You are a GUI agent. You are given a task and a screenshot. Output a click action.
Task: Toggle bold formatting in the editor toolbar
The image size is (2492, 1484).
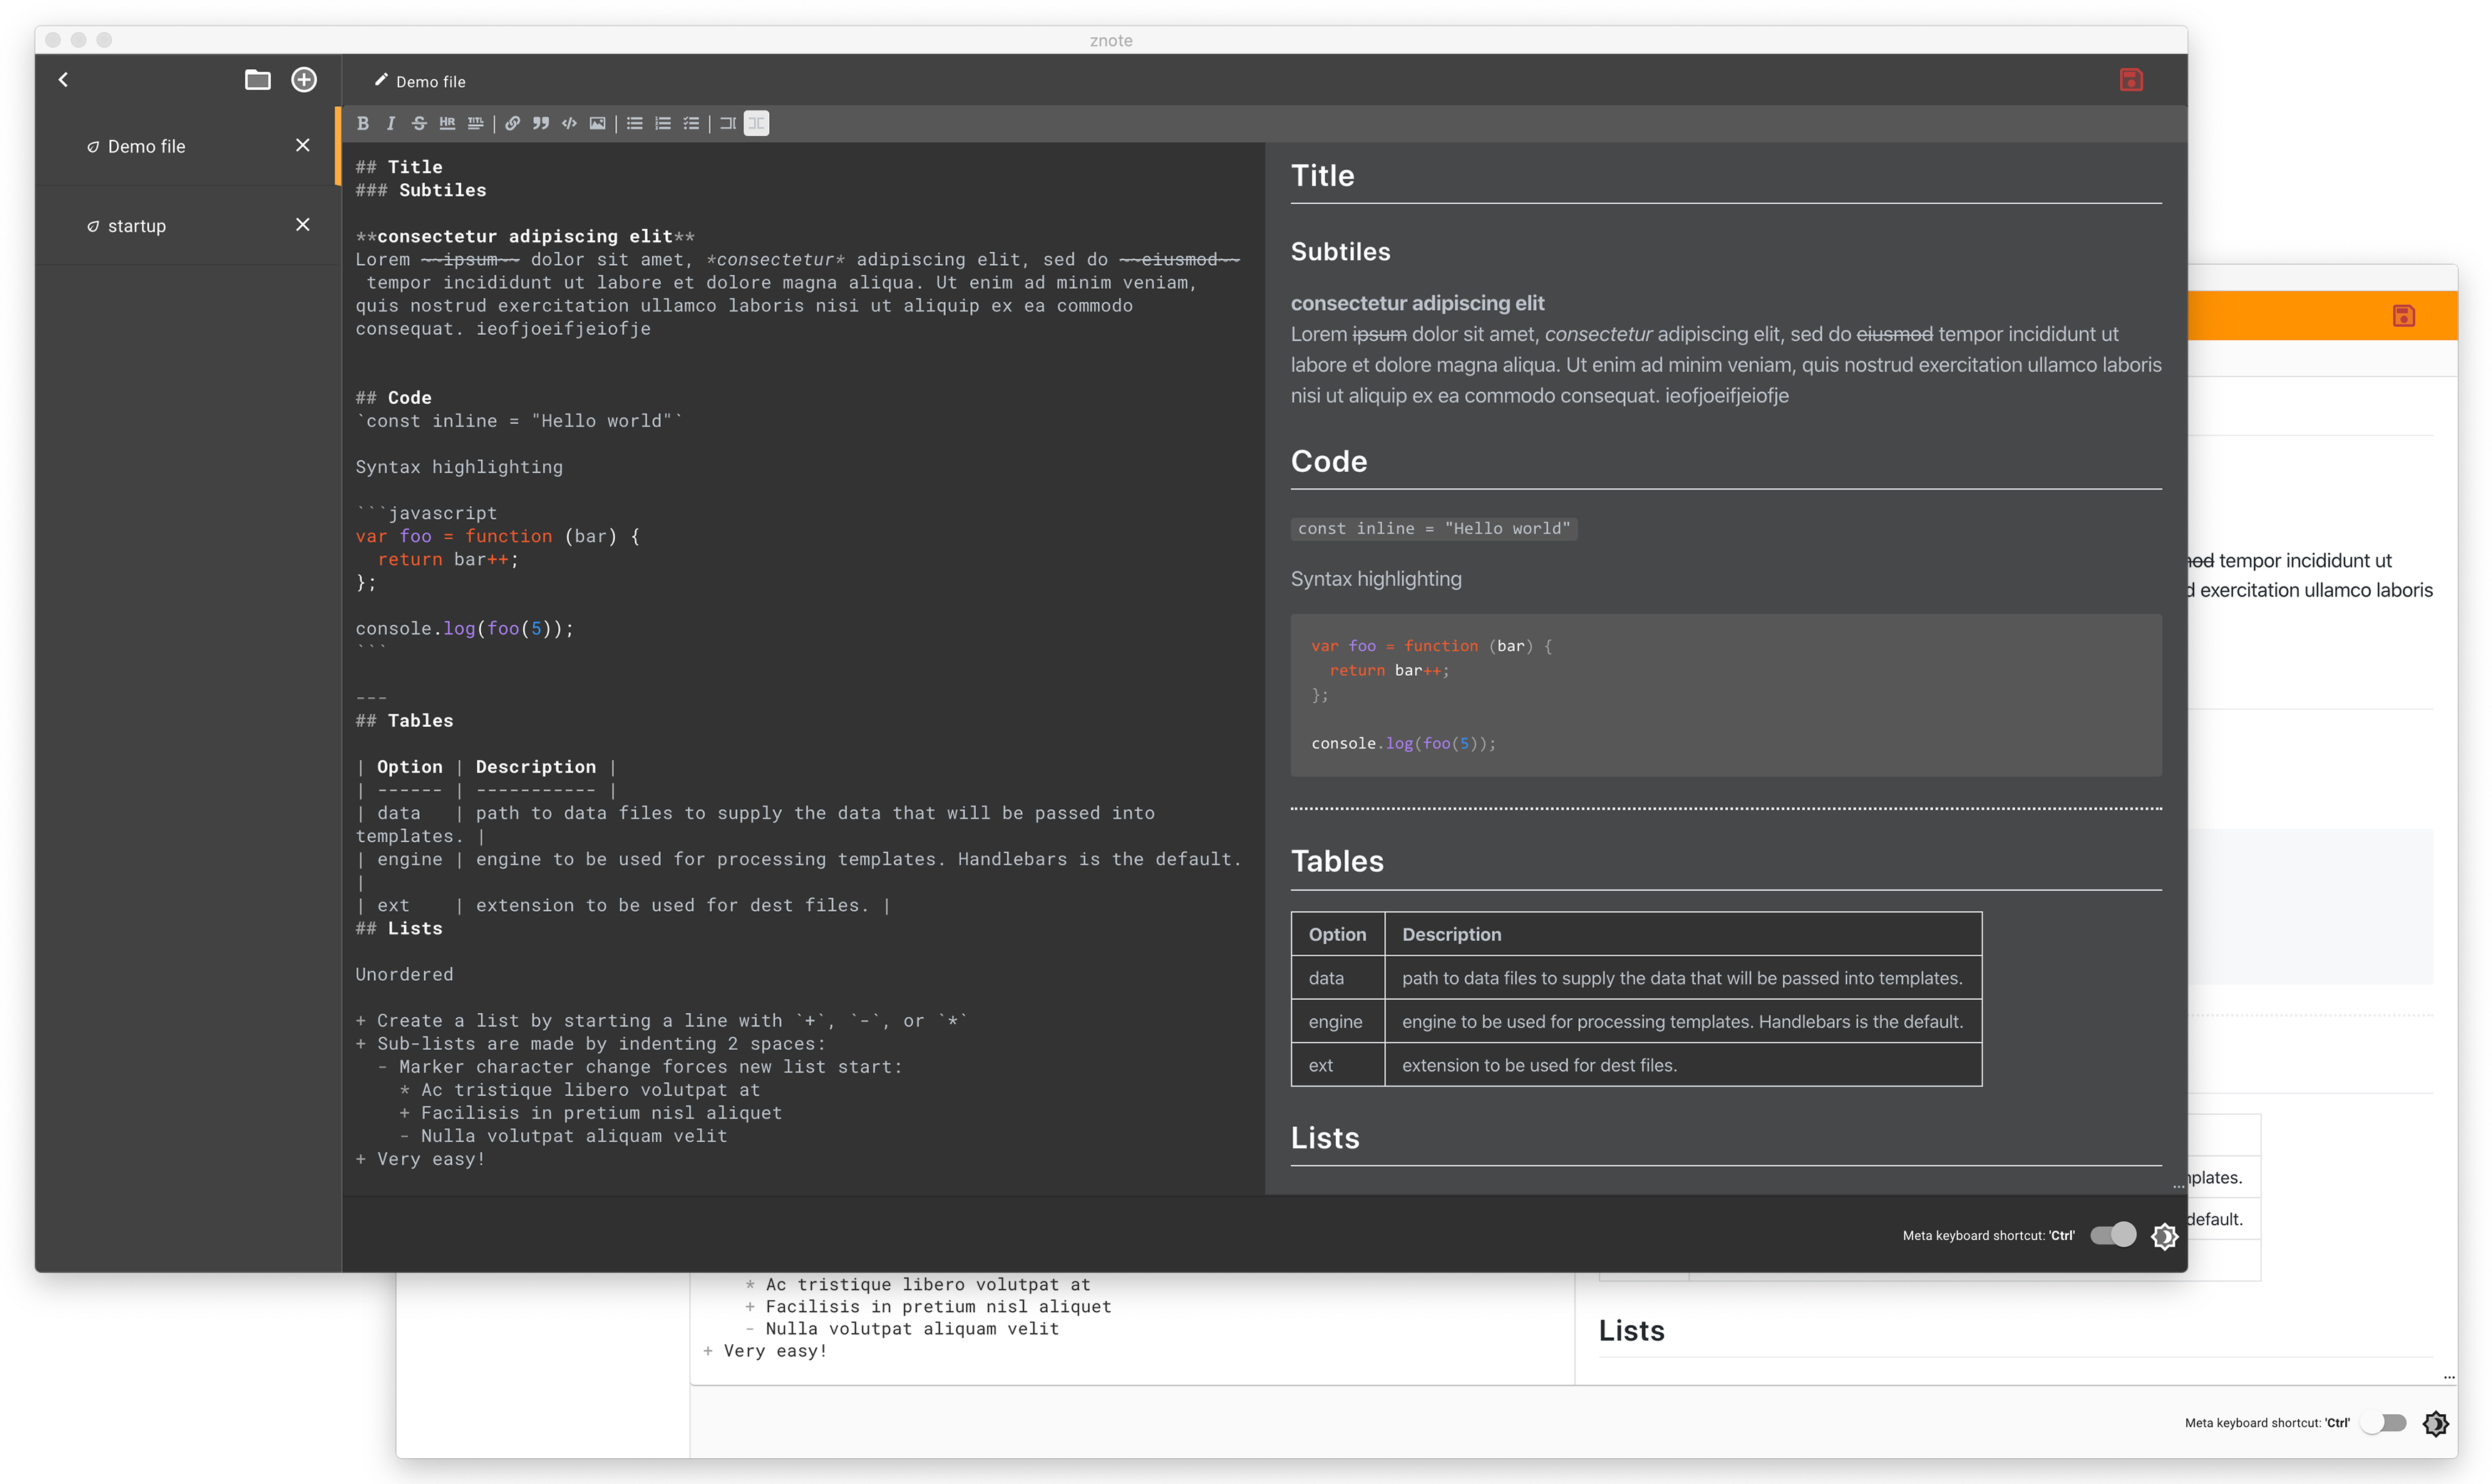[363, 123]
